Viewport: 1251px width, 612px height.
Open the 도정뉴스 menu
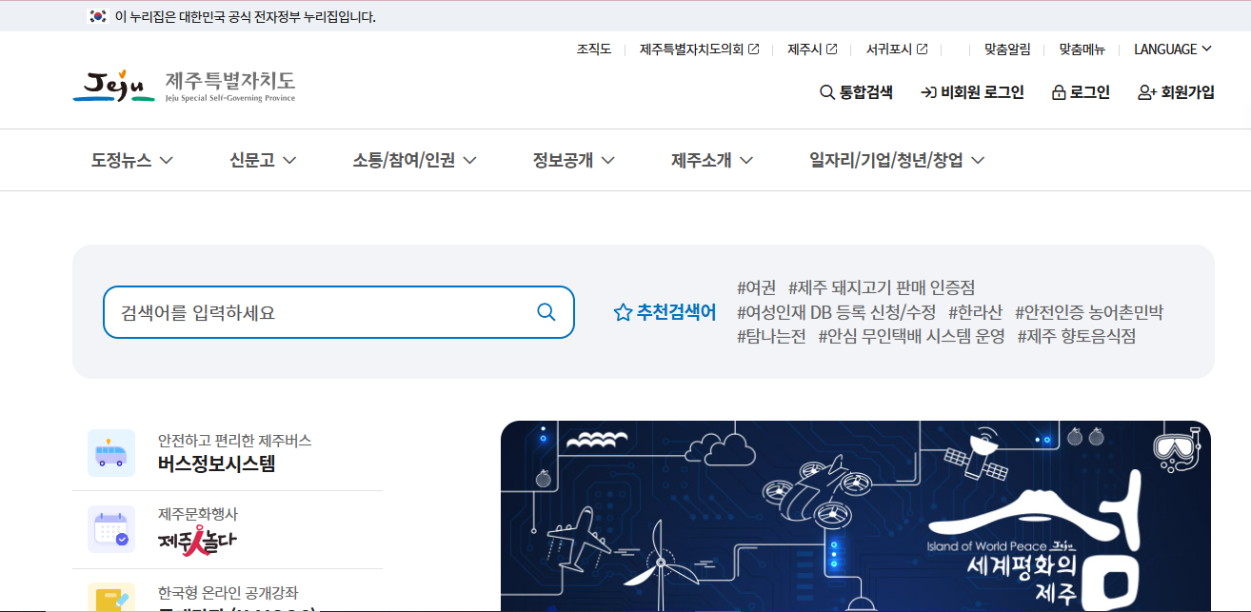click(132, 160)
